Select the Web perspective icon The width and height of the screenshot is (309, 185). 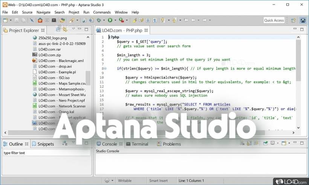pos(303,20)
